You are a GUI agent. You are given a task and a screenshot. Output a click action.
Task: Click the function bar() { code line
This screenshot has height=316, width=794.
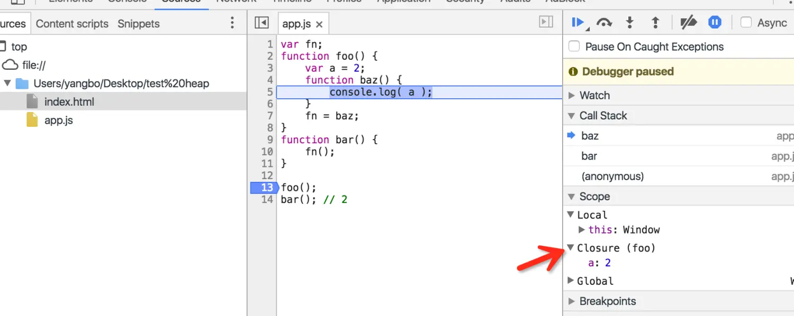pos(329,140)
